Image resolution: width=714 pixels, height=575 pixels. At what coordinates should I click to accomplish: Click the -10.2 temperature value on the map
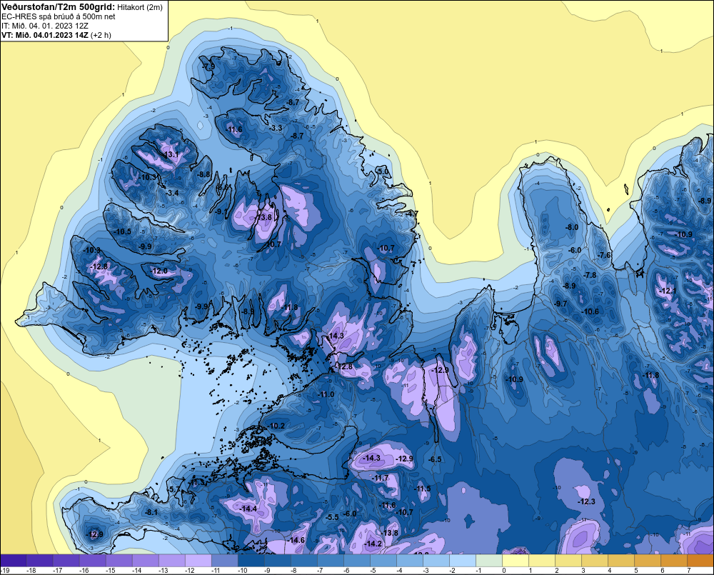click(276, 426)
